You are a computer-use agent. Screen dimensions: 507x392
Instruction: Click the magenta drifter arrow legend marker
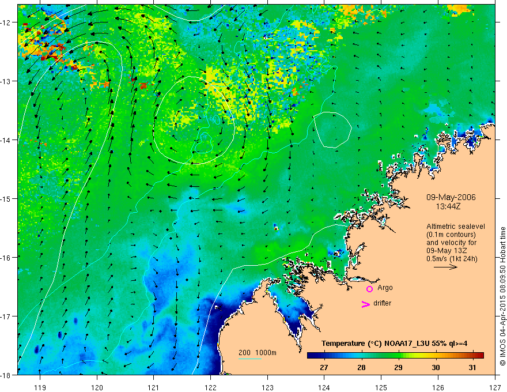[x=365, y=304]
